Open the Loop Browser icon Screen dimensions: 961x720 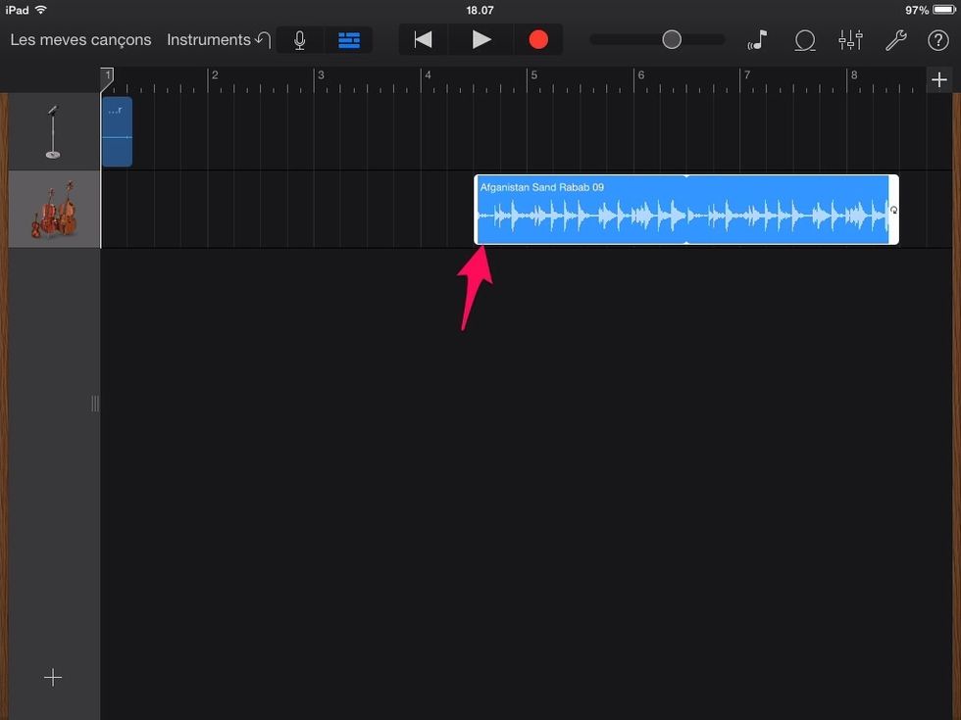tap(804, 40)
